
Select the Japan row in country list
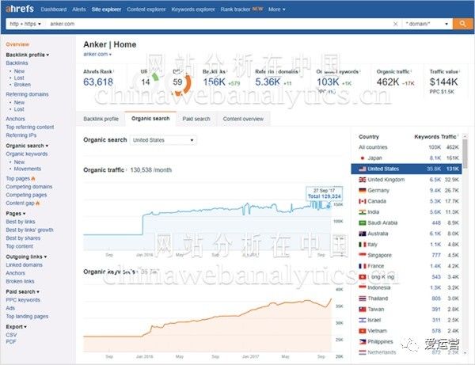[x=407, y=158]
